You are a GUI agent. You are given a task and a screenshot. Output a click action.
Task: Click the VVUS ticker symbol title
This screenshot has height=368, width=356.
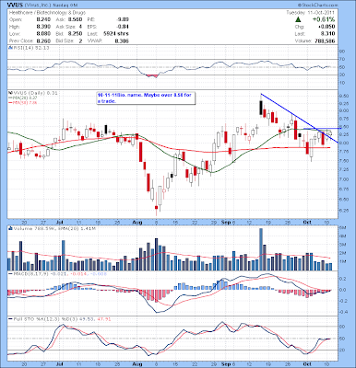(15, 6)
